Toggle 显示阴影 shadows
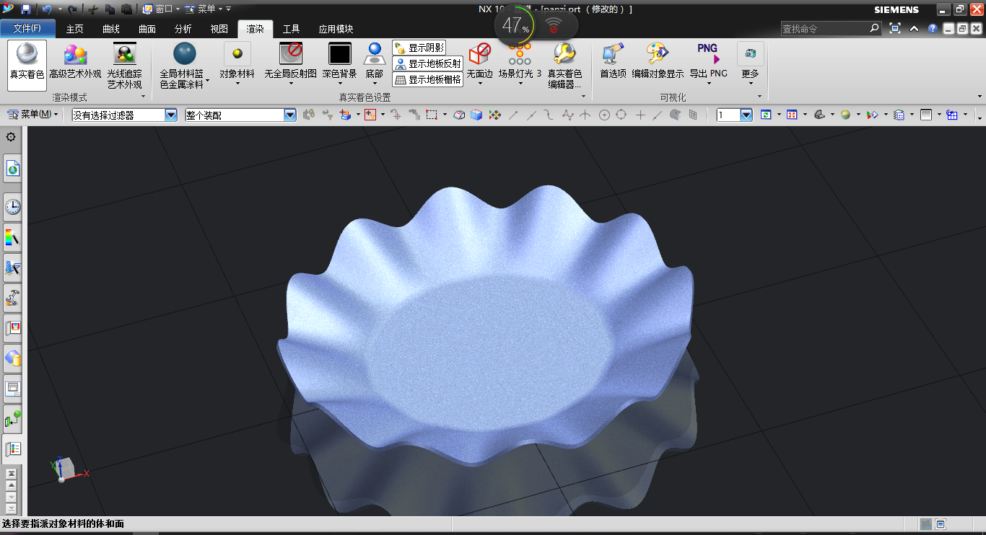The image size is (986, 535). [x=419, y=48]
